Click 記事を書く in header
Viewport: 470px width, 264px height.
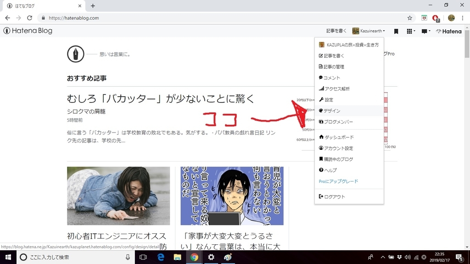click(336, 31)
